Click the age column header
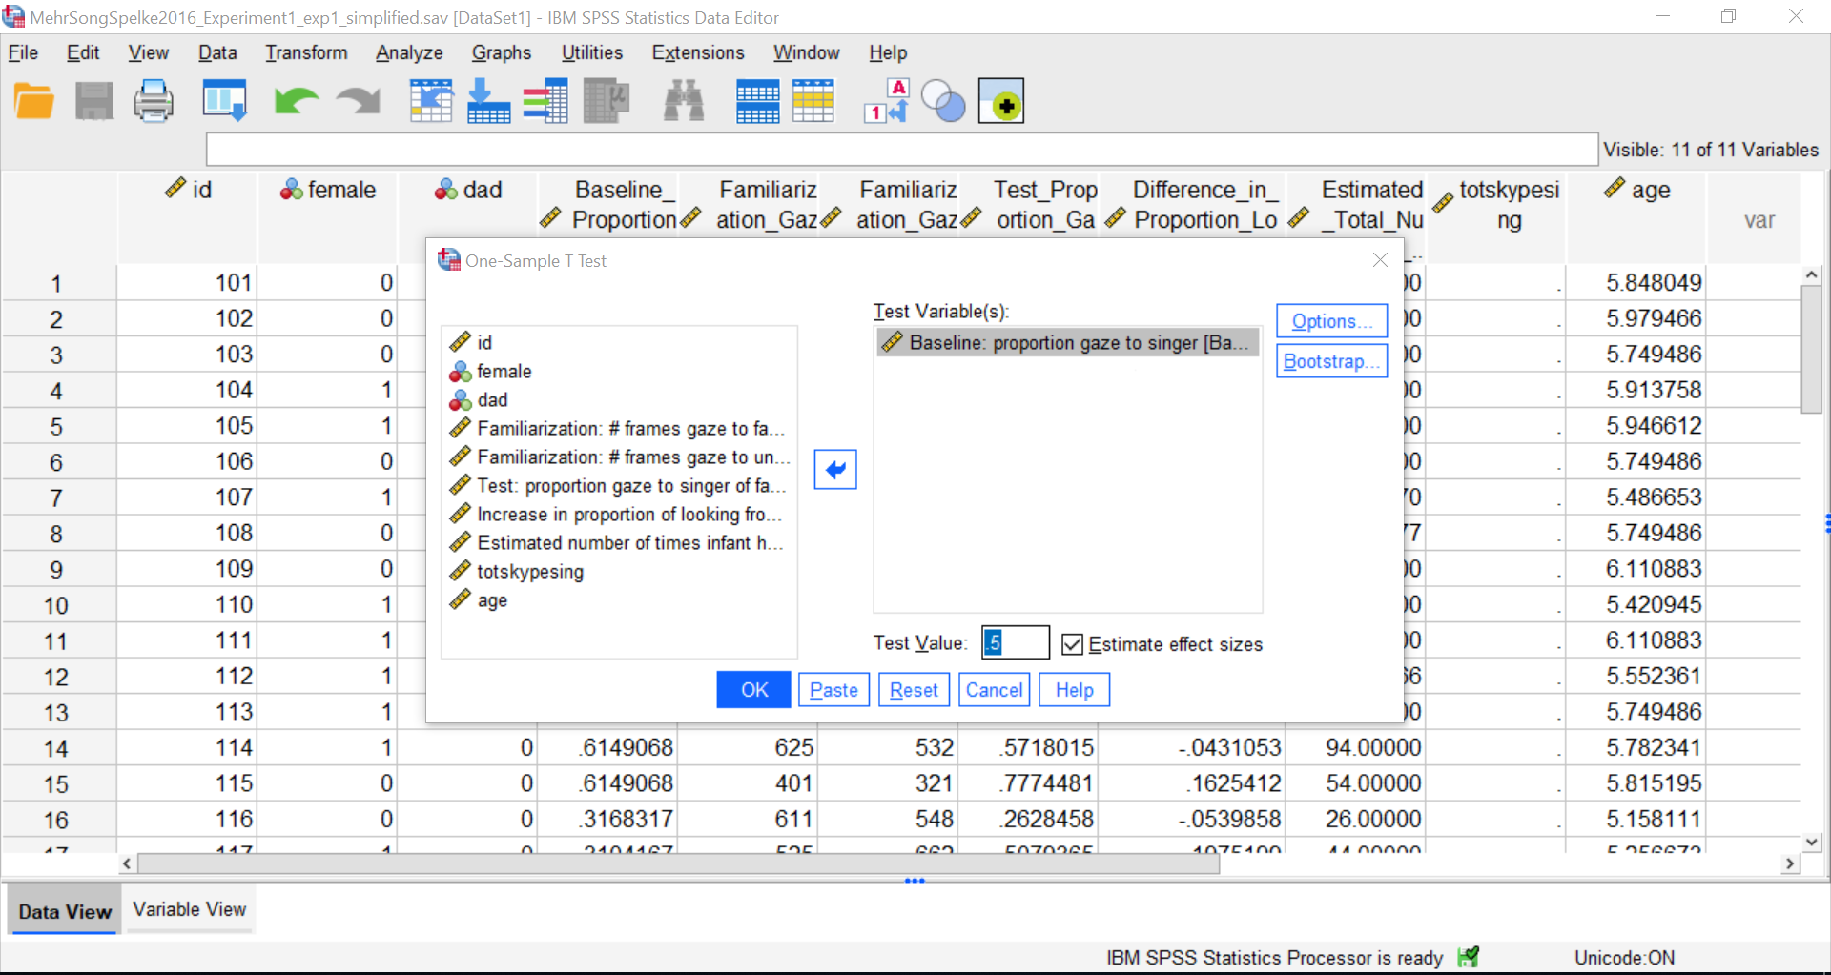This screenshot has height=975, width=1831. 1636,217
